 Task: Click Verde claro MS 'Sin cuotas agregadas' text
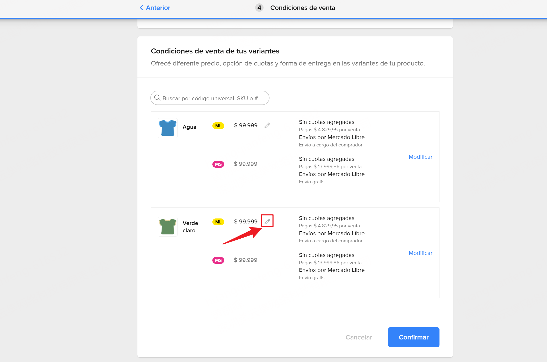pos(326,255)
